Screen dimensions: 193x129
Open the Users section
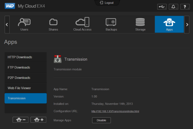(x=24, y=24)
